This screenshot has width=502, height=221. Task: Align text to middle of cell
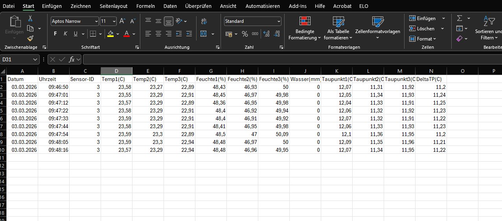[x=158, y=21]
